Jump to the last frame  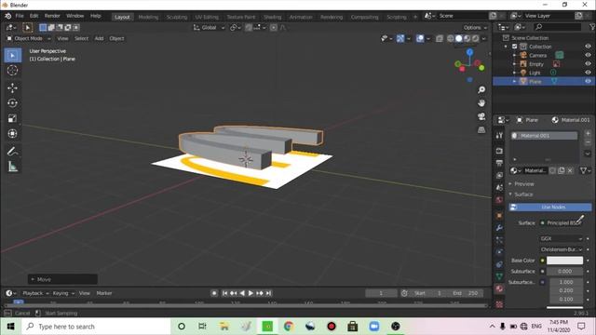point(268,293)
